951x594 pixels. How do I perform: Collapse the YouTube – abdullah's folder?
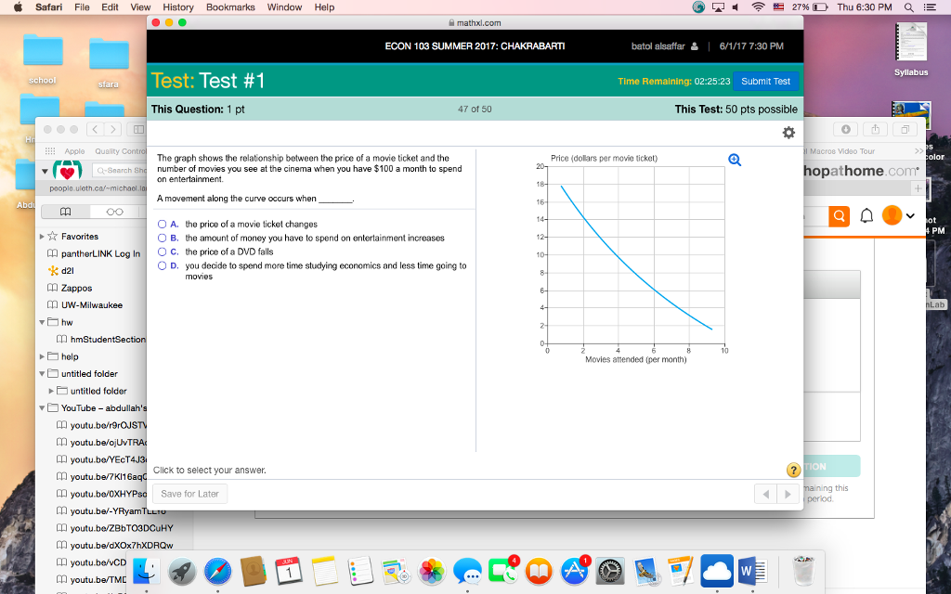point(42,408)
